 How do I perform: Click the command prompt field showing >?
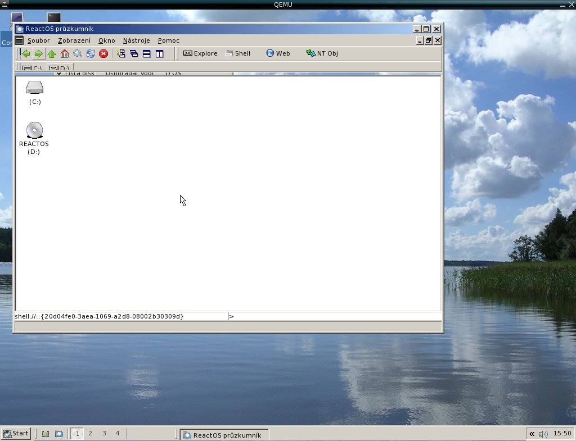click(335, 316)
